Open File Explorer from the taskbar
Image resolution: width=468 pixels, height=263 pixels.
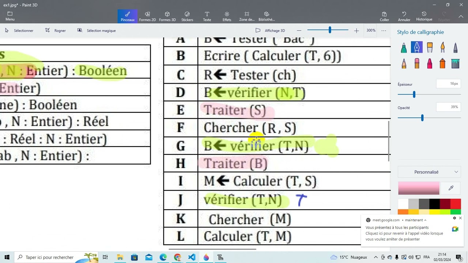[120, 257]
